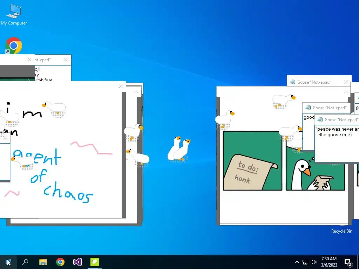Screen dimensions: 359x269
Task: Open the My Computer desktop icon
Action: pyautogui.click(x=14, y=15)
